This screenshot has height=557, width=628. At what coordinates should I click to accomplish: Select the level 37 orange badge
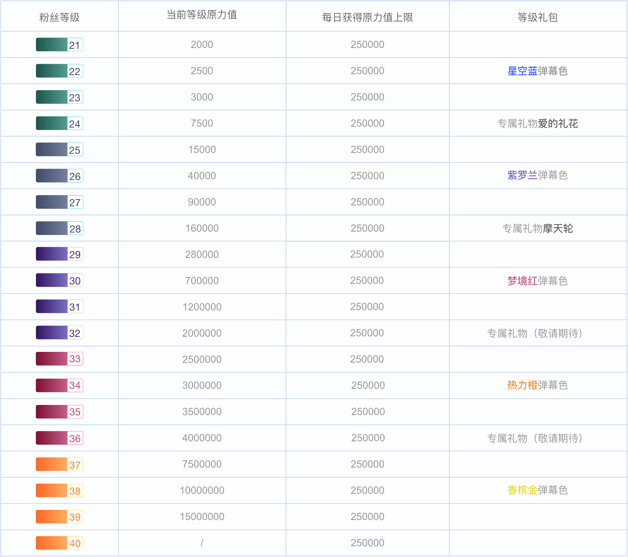(59, 464)
